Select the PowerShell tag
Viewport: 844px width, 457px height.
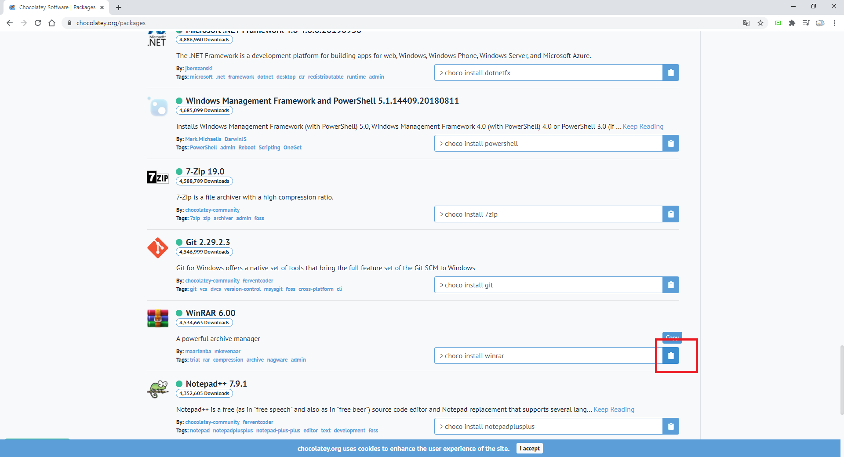click(x=204, y=148)
